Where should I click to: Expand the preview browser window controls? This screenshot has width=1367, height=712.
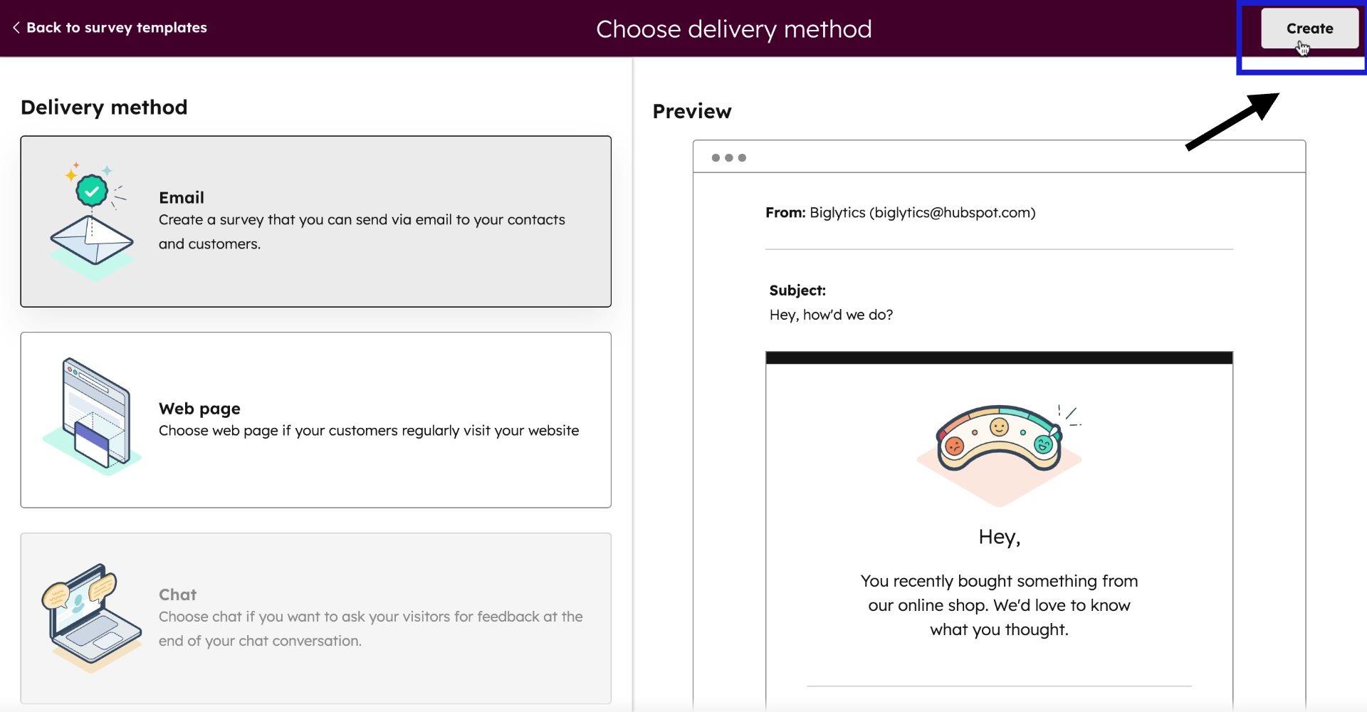[729, 157]
